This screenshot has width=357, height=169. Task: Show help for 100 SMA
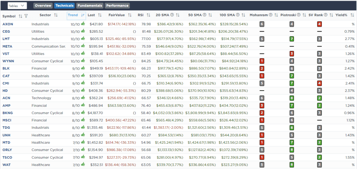click(x=238, y=15)
